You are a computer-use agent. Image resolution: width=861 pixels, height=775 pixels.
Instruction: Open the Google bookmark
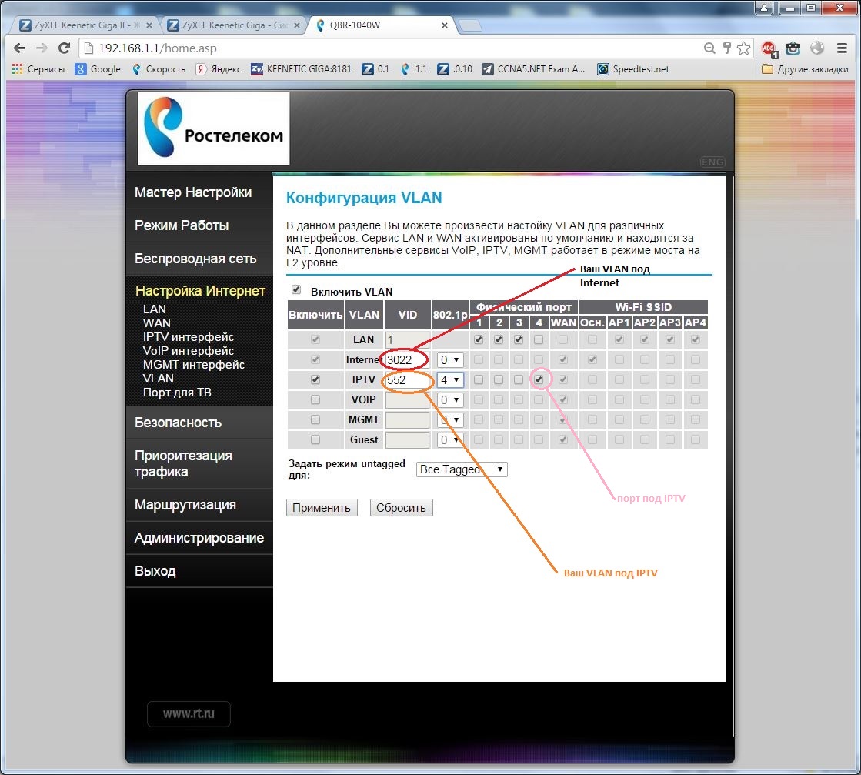click(98, 69)
